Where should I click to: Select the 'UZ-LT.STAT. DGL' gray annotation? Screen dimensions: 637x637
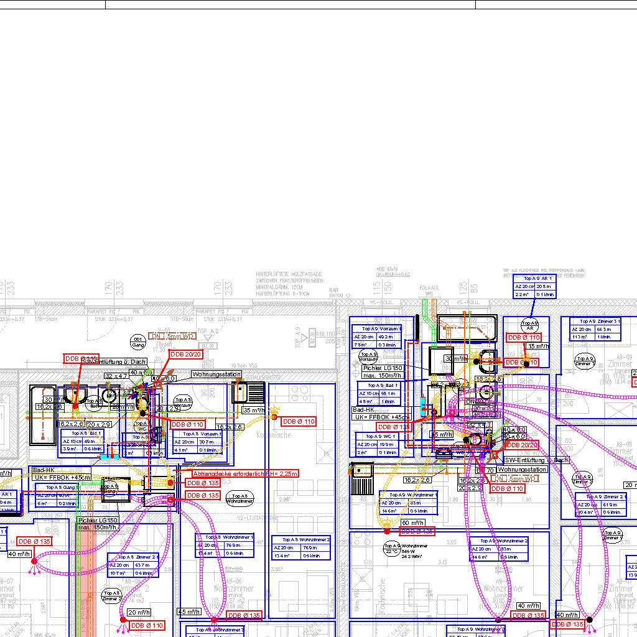click(258, 518)
